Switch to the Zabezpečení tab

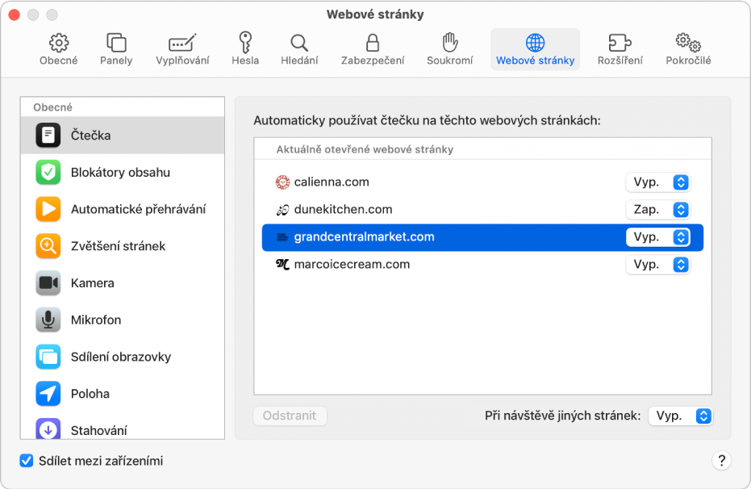pos(373,49)
